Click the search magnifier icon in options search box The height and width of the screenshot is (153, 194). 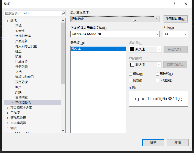(x=63, y=13)
